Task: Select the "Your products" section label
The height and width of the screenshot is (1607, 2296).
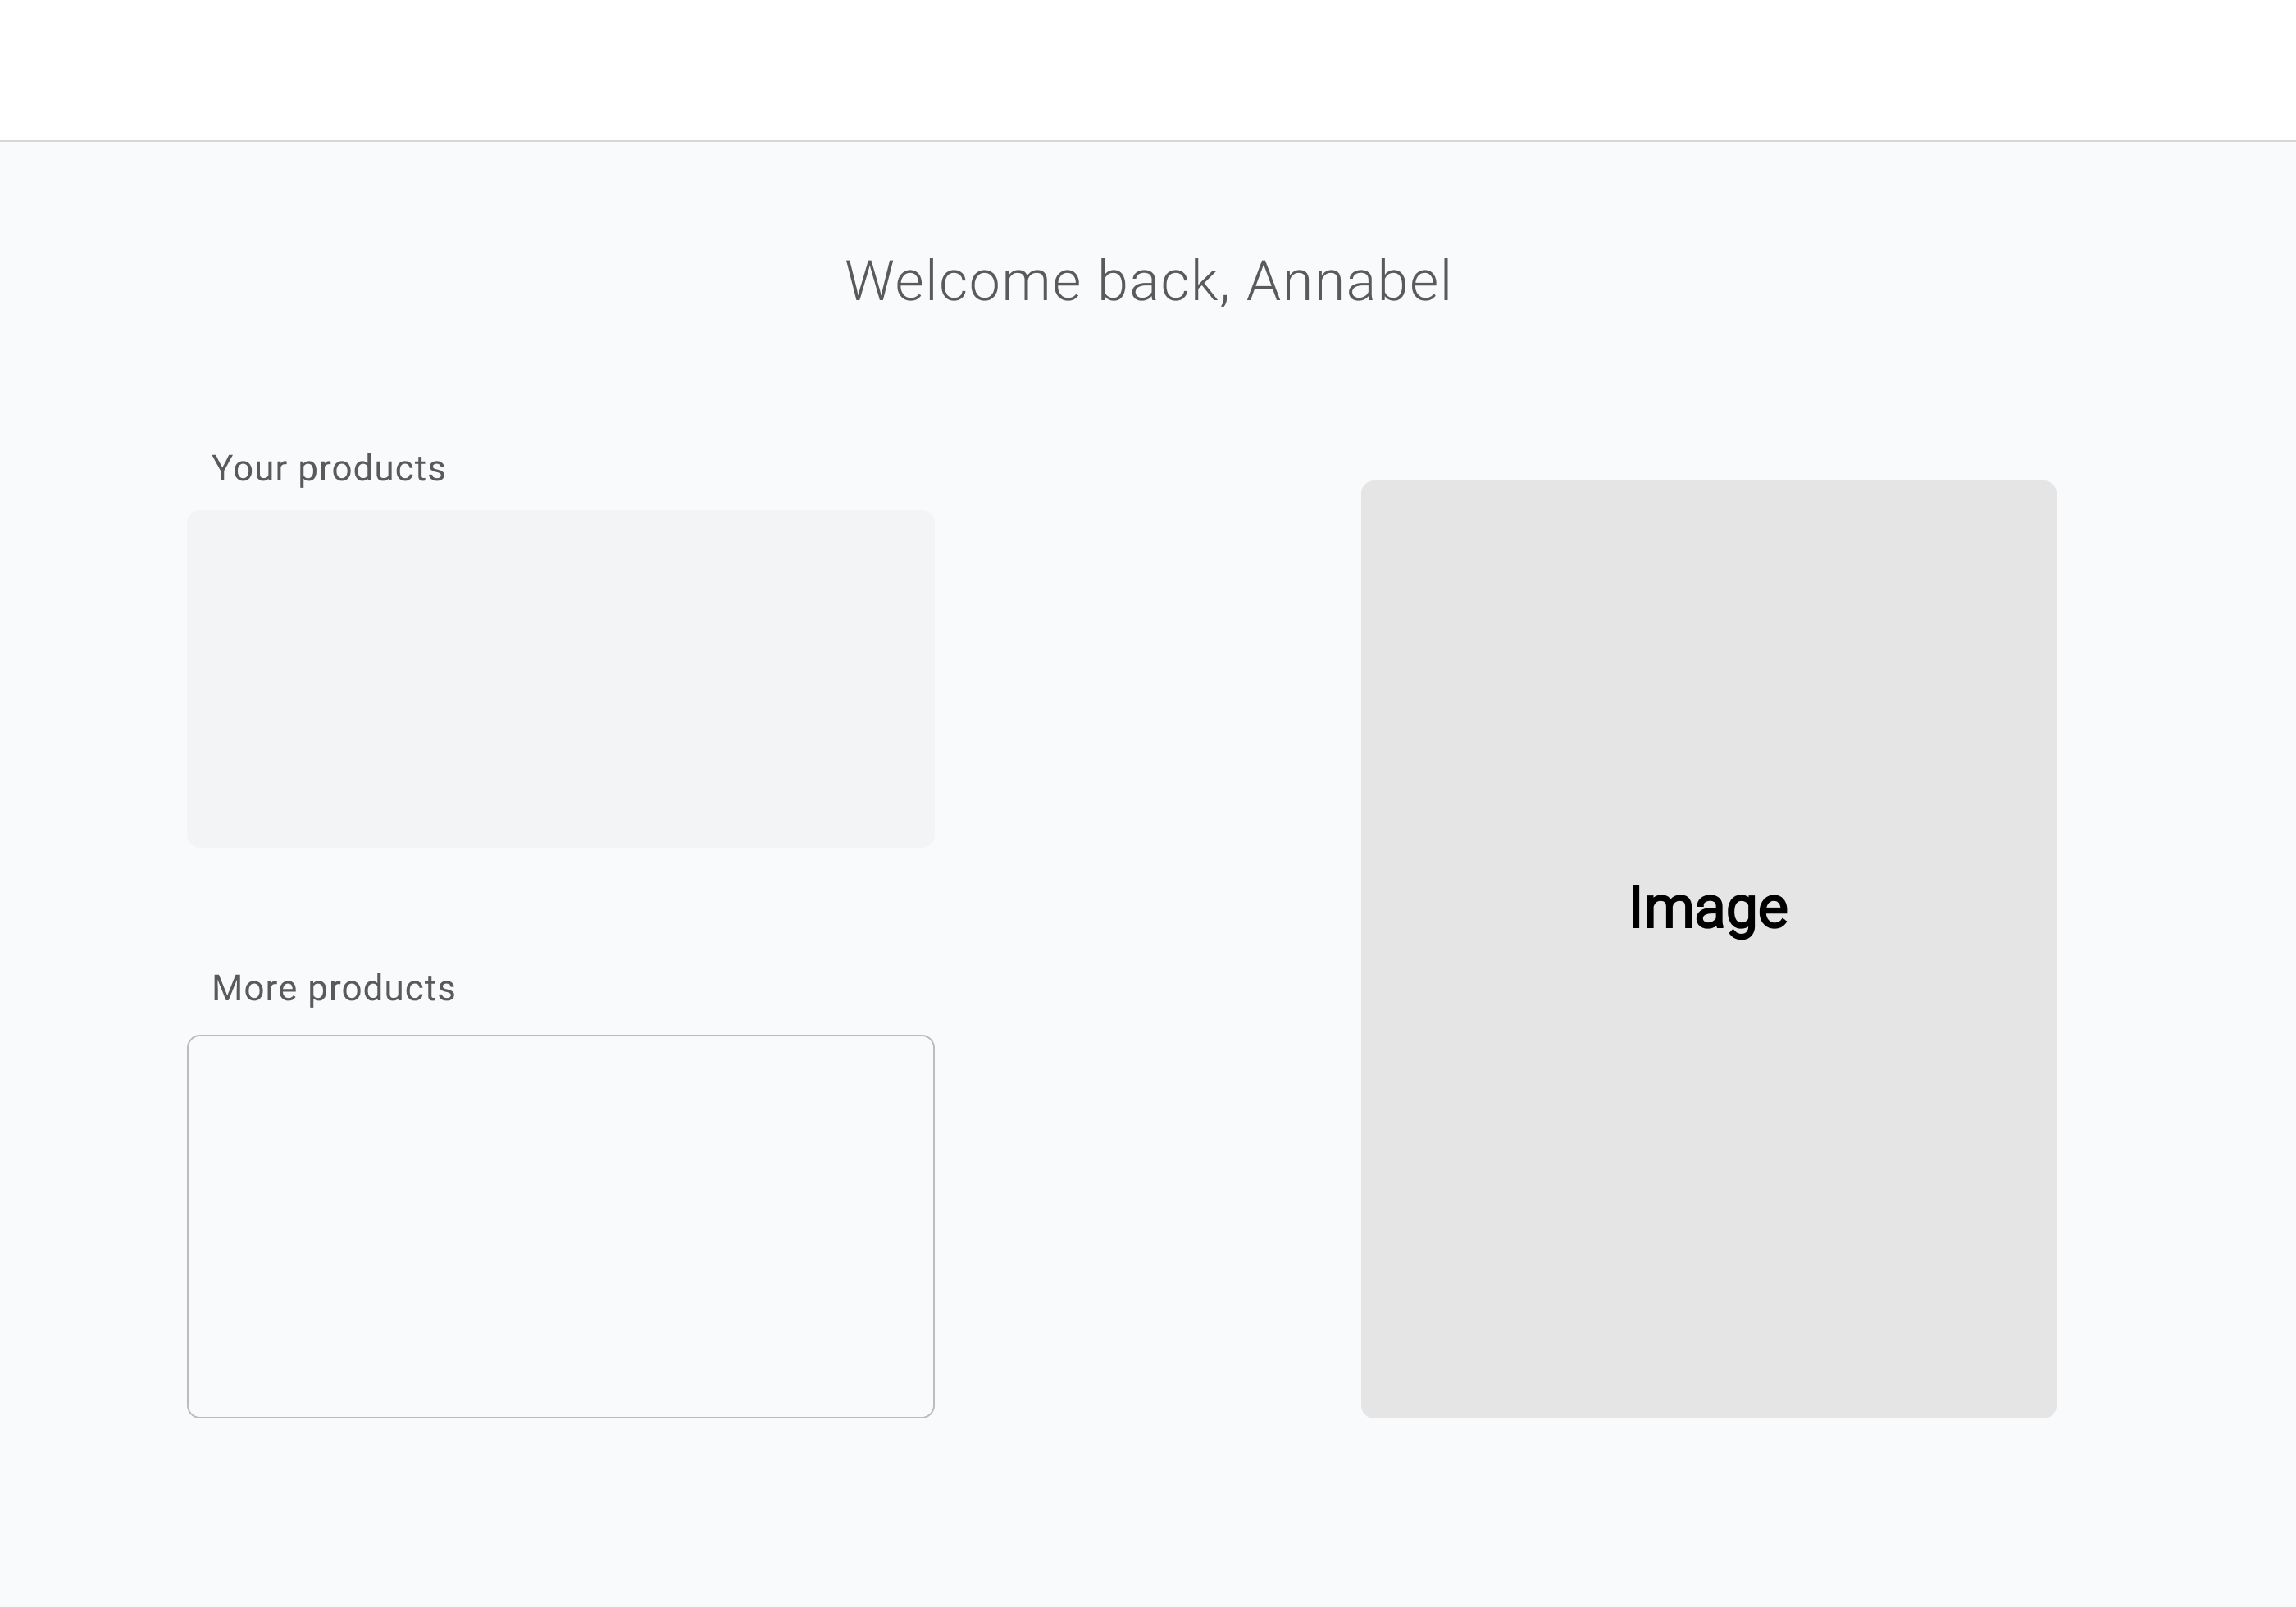Action: coord(328,468)
